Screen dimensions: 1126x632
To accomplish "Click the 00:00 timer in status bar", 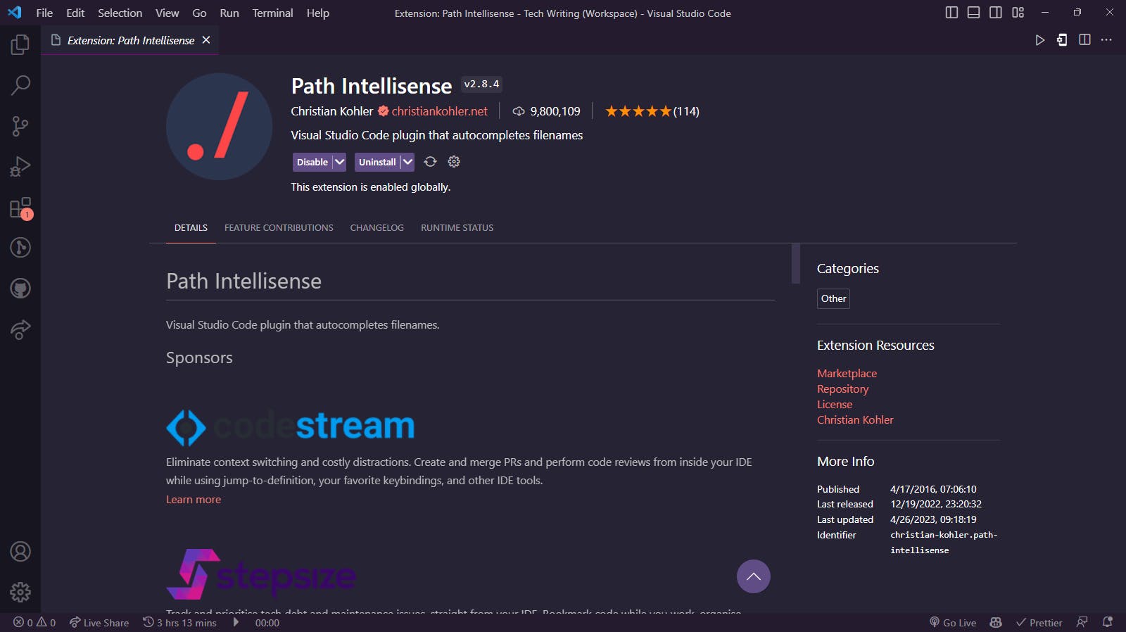I will pyautogui.click(x=267, y=623).
